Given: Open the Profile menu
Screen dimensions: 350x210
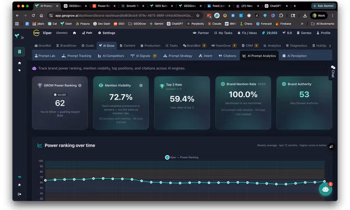Looking at the screenshot, I should [324, 33].
